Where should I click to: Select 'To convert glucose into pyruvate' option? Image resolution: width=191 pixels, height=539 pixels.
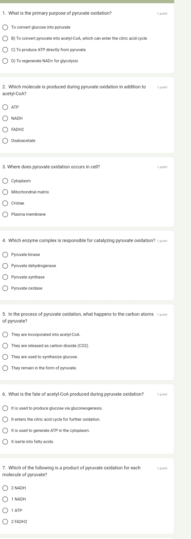pos(5,27)
